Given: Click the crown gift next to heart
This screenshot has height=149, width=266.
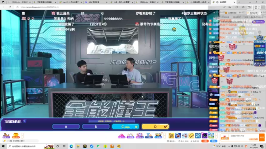Looking at the screenshot, I should pos(131,135).
